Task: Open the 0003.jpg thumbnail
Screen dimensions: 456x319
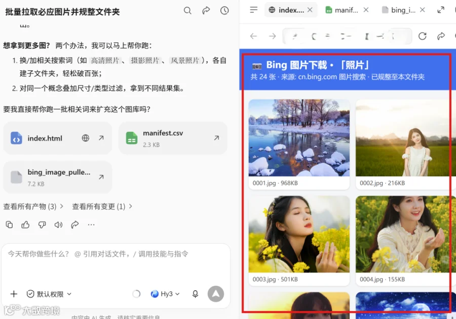Action: point(299,234)
